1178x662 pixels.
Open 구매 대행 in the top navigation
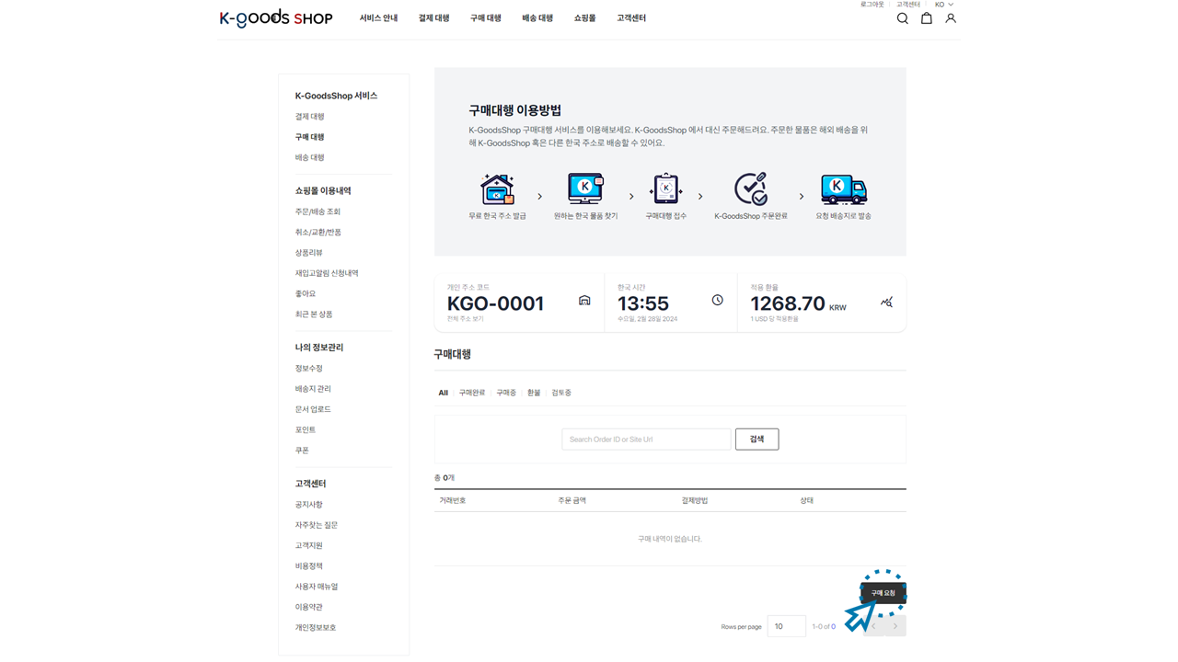coord(485,18)
